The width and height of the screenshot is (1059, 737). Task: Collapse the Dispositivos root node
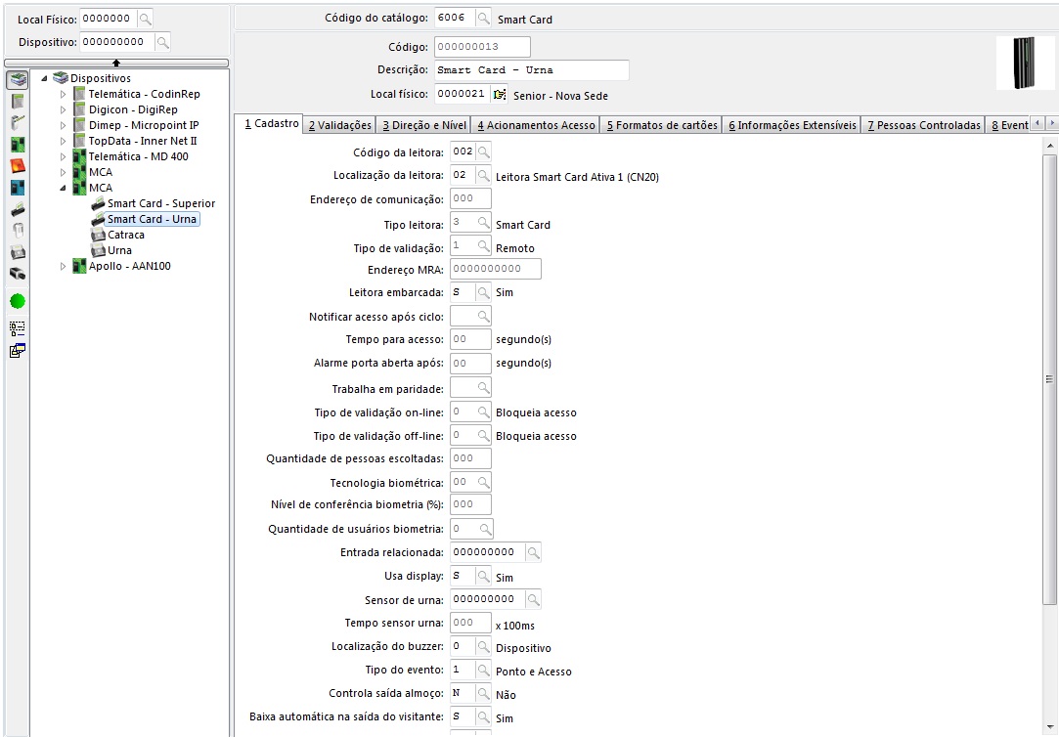(x=45, y=78)
